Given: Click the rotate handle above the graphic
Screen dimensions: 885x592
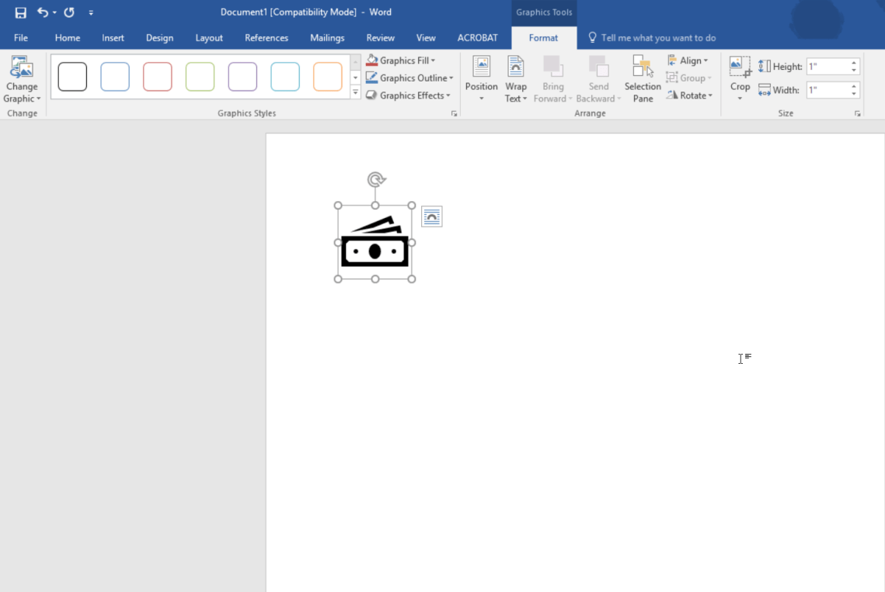Looking at the screenshot, I should (376, 180).
